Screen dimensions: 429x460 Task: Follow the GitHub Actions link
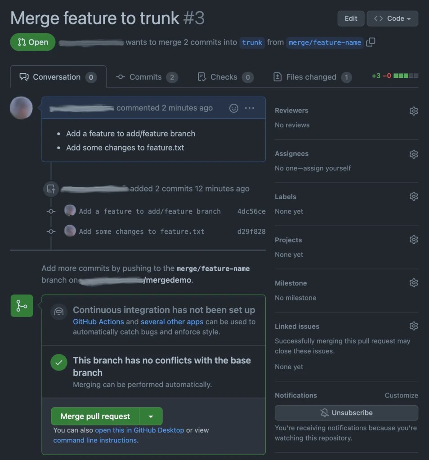point(98,322)
